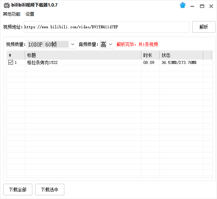Click the video URL input field
The width and height of the screenshot is (217, 199).
point(106,27)
